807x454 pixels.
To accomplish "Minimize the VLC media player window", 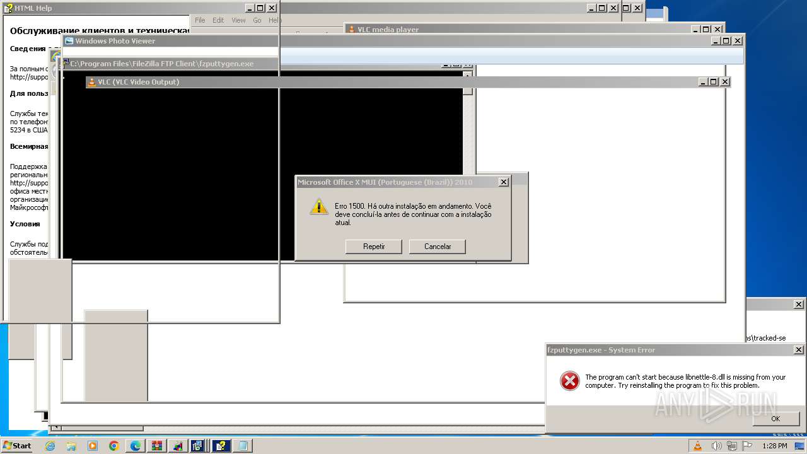I will pos(695,30).
